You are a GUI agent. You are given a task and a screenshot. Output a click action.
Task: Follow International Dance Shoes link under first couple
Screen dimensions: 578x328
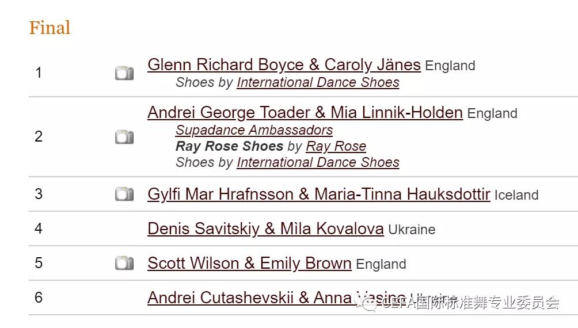(x=318, y=82)
